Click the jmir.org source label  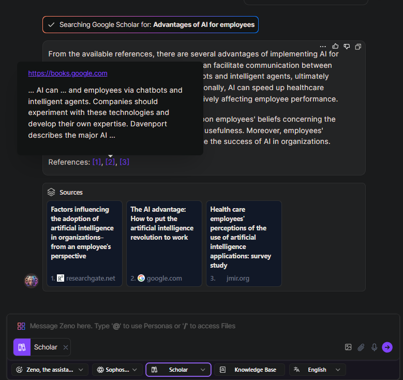238,279
